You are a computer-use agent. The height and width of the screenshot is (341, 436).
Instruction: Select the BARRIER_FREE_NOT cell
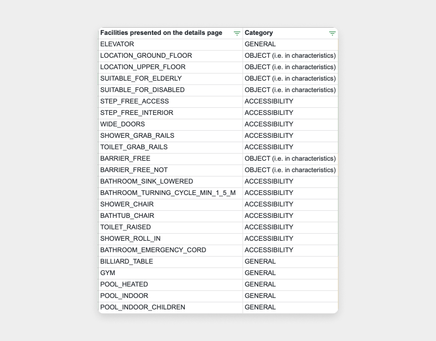click(171, 170)
